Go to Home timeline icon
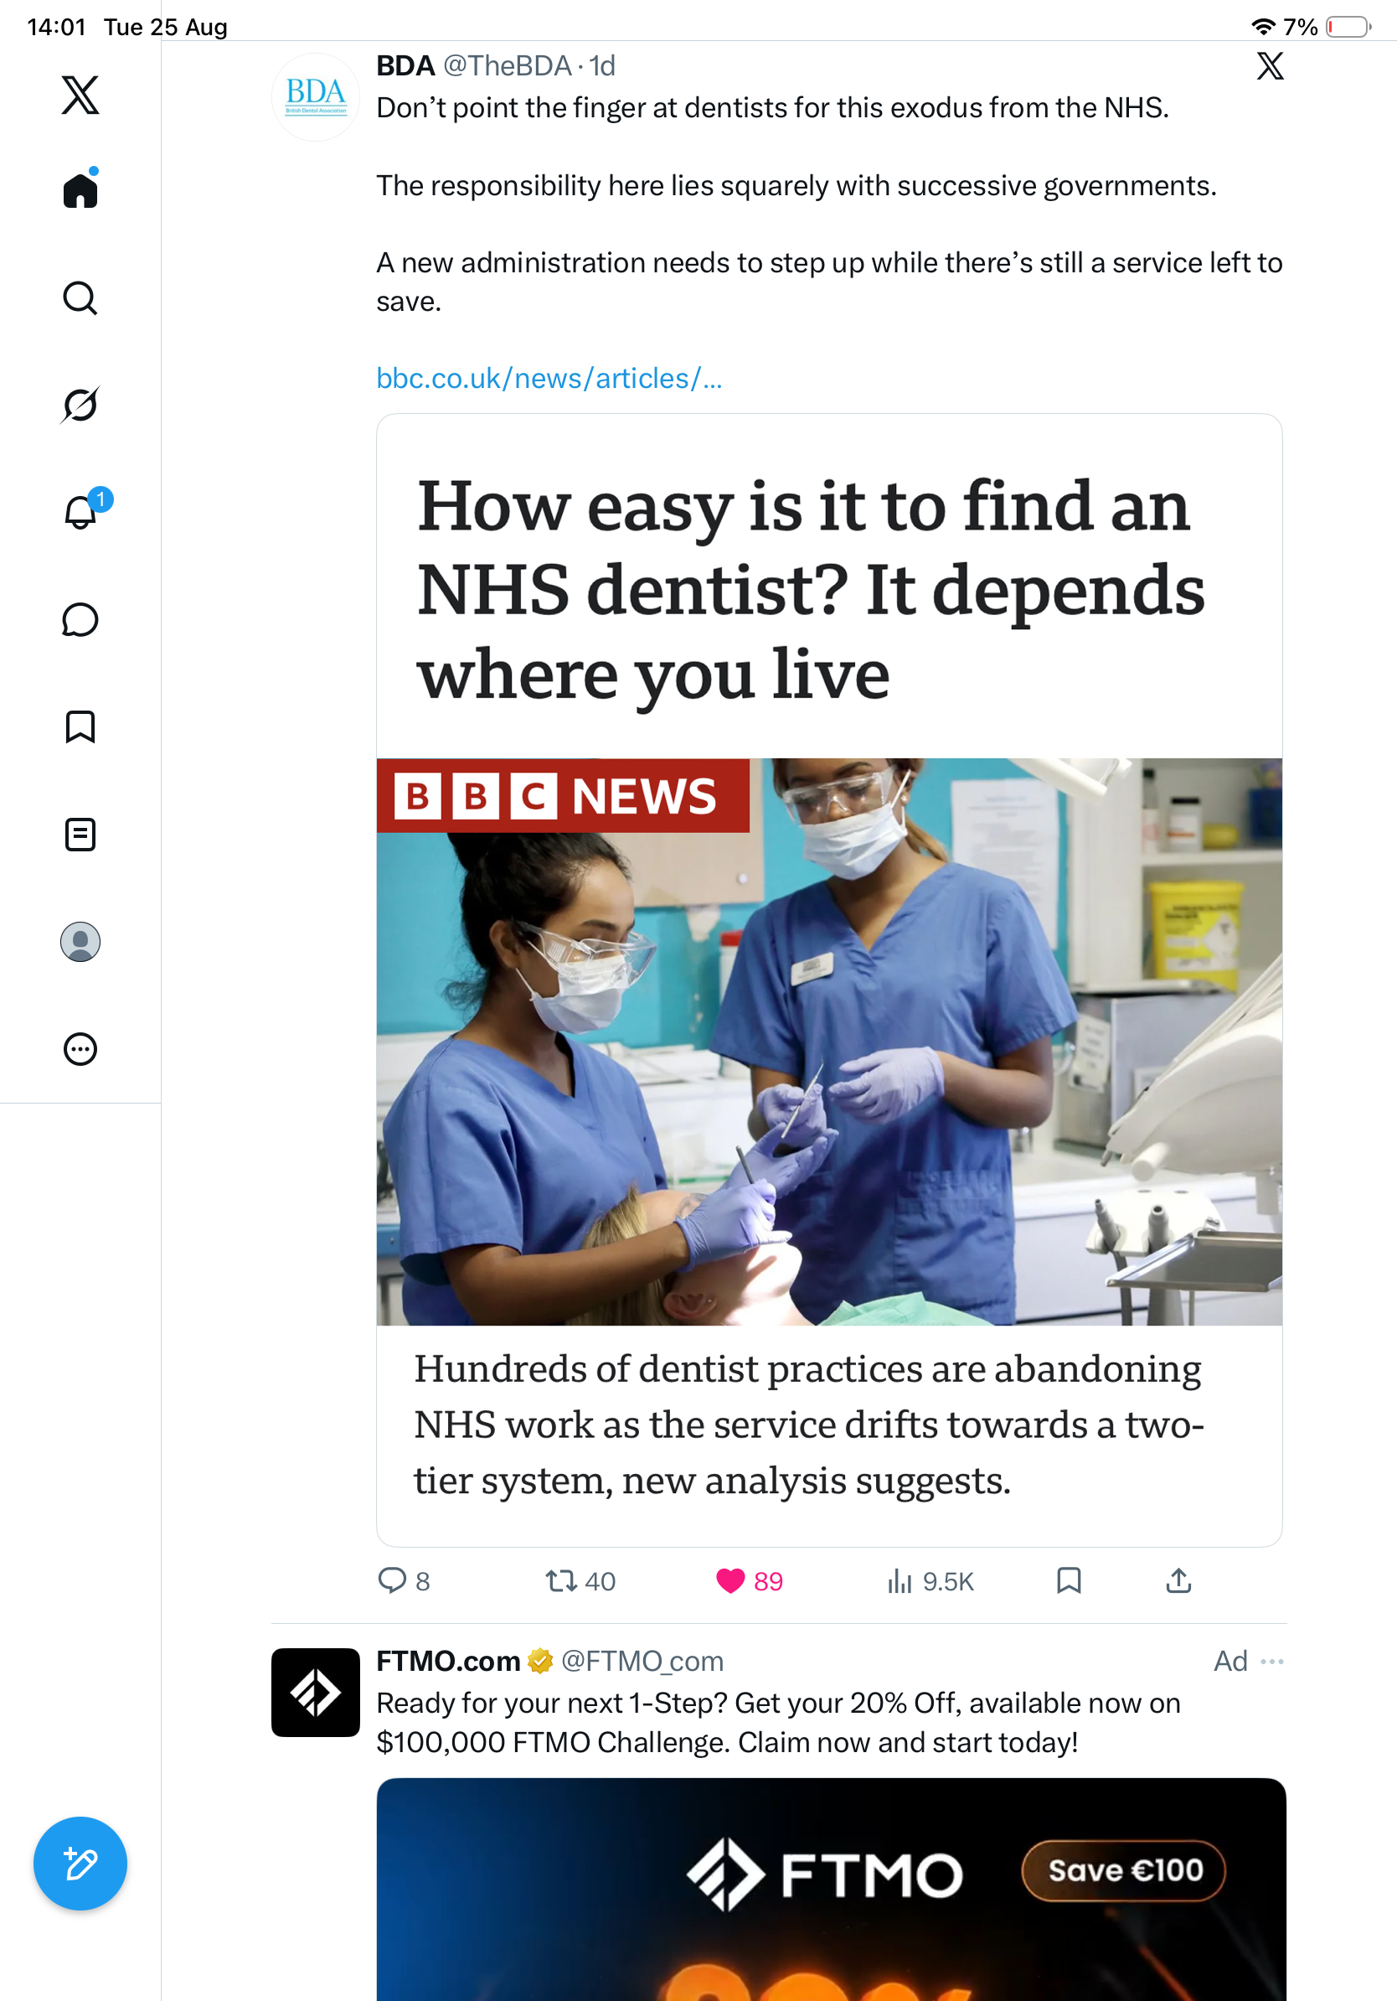 click(x=80, y=189)
